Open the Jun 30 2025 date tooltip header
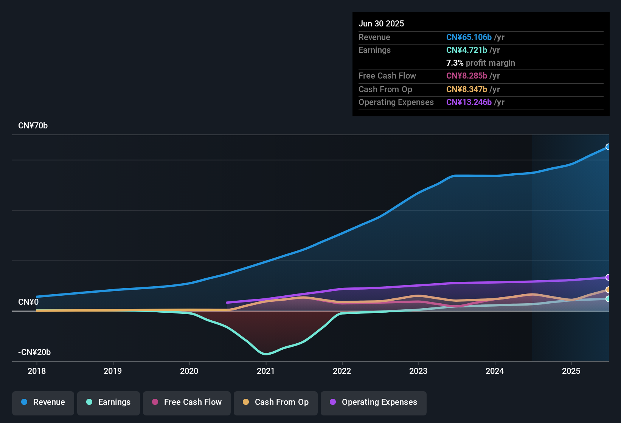 (381, 23)
